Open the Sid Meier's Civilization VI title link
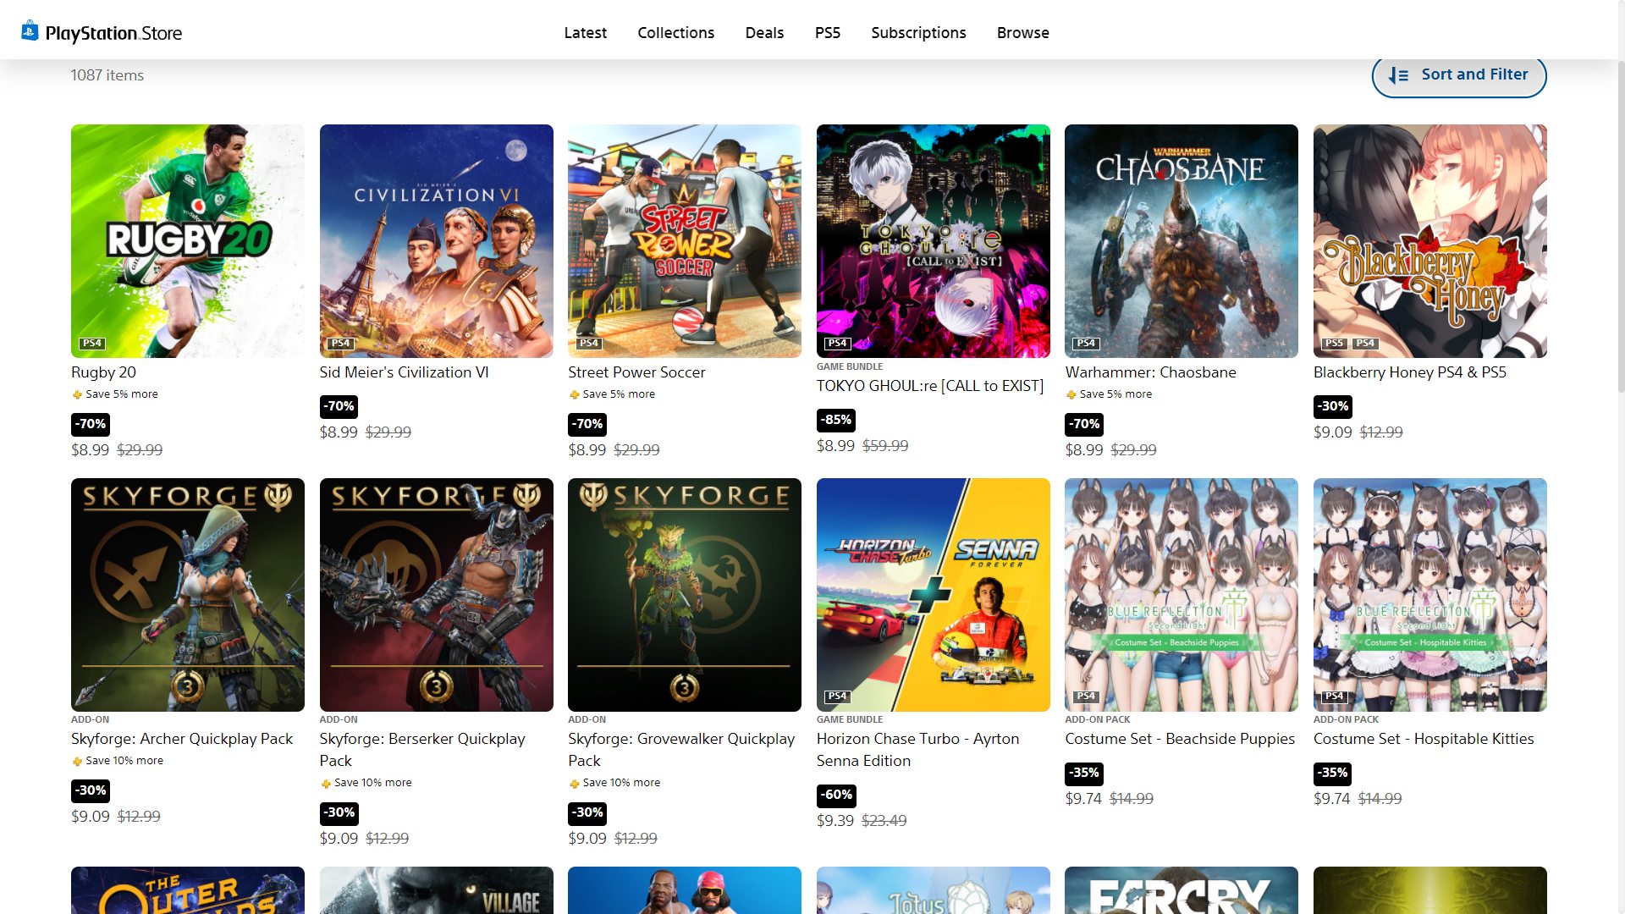This screenshot has width=1625, height=914. pos(404,372)
